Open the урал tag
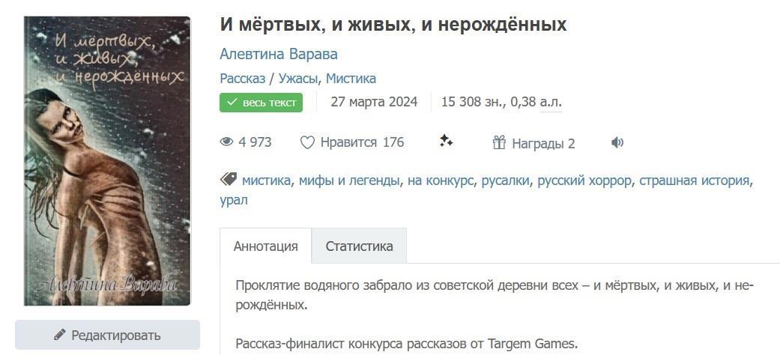 [x=233, y=200]
